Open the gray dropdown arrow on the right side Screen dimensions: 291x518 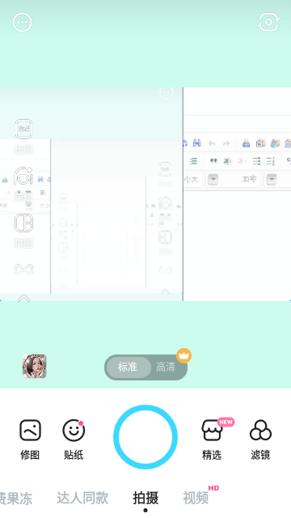[x=272, y=180]
